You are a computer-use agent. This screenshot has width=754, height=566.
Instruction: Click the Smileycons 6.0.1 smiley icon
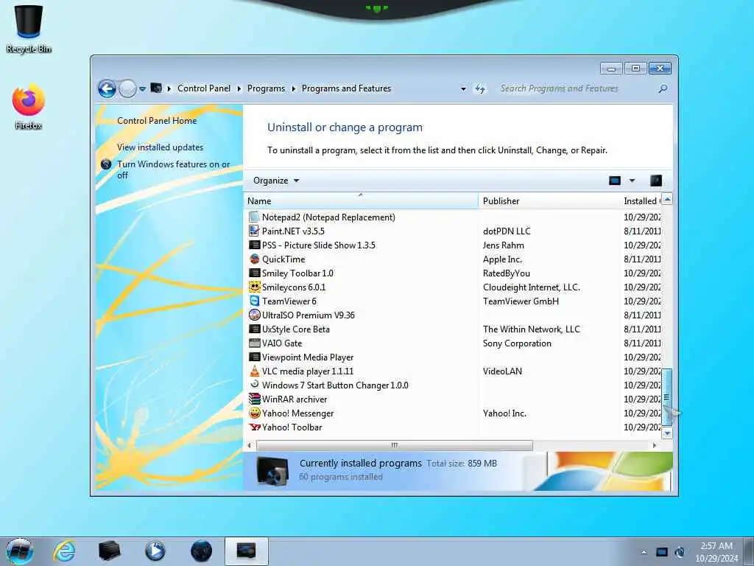pos(254,287)
